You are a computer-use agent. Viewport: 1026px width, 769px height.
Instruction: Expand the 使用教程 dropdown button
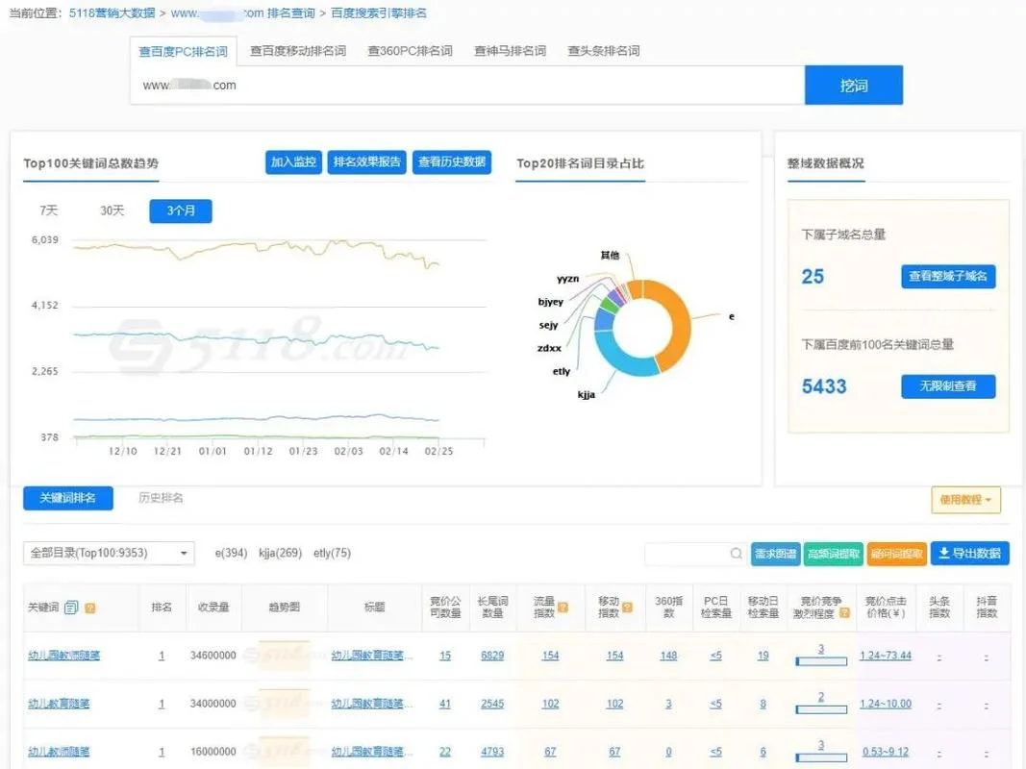965,500
